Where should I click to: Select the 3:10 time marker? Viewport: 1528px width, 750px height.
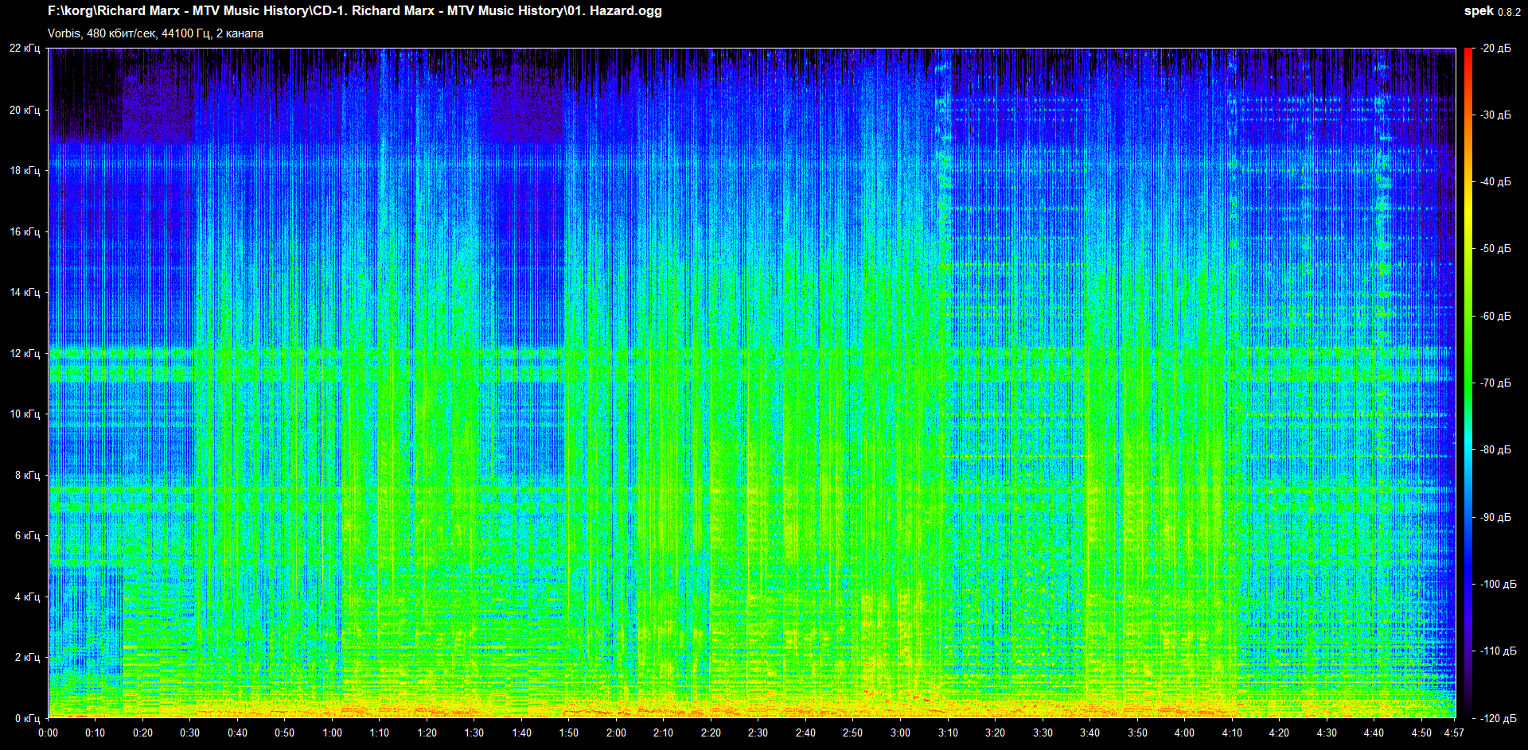pos(947,733)
